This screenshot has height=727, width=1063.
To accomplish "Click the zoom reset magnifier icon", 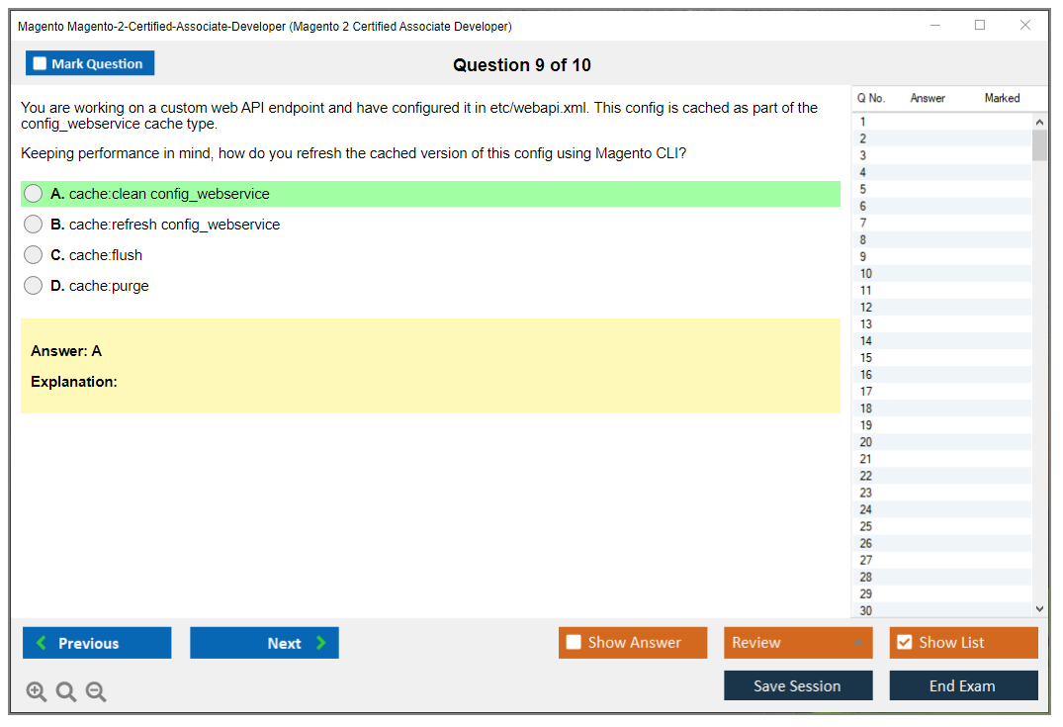I will [x=66, y=692].
